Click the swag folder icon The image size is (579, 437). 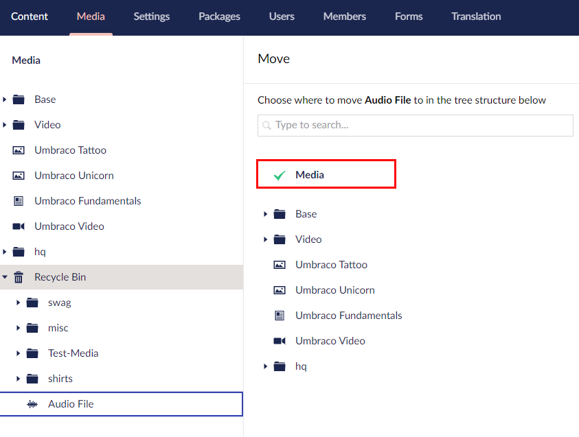pos(32,303)
